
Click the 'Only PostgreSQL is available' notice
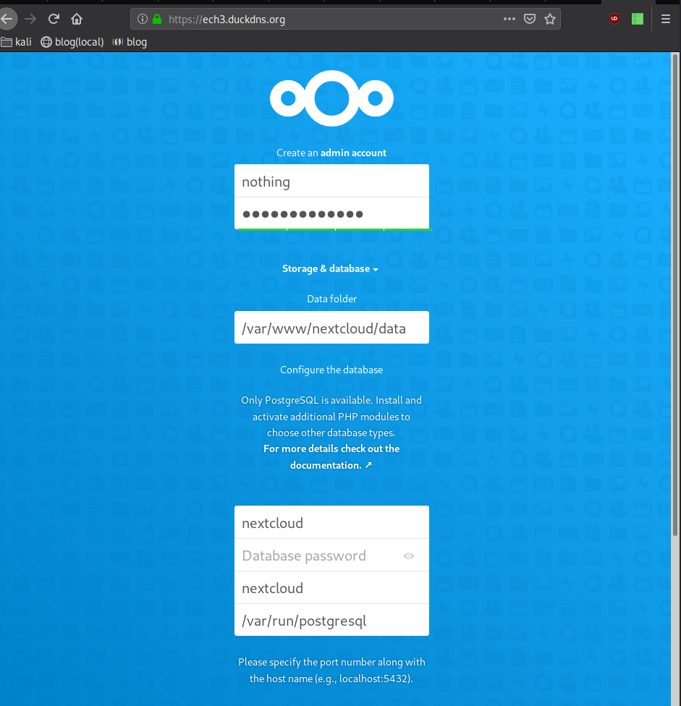(x=331, y=417)
